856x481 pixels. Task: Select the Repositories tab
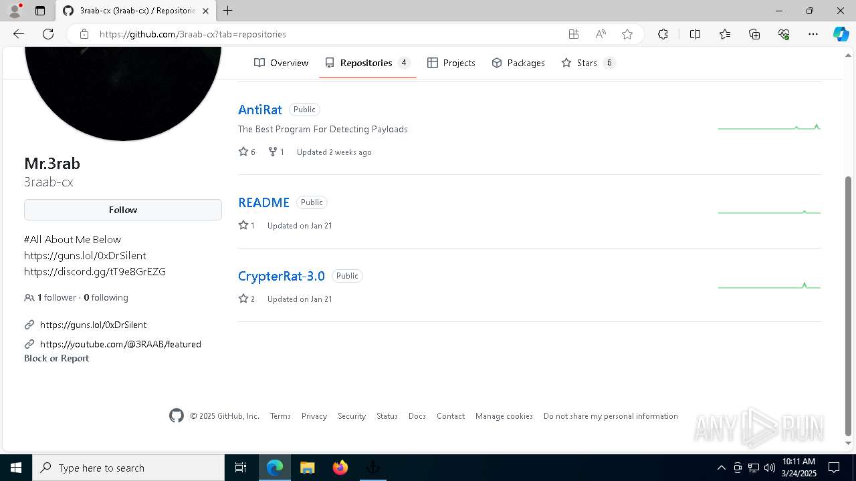(368, 63)
